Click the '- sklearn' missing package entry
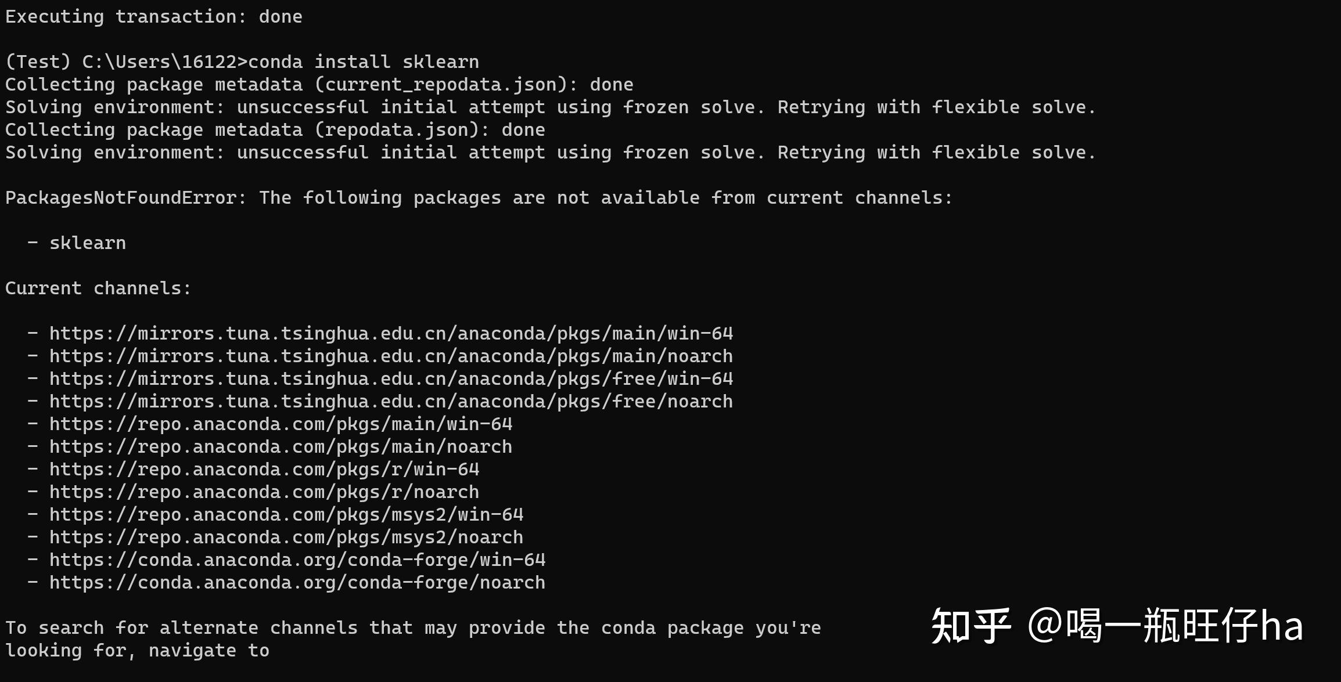This screenshot has height=682, width=1341. pyautogui.click(x=77, y=243)
